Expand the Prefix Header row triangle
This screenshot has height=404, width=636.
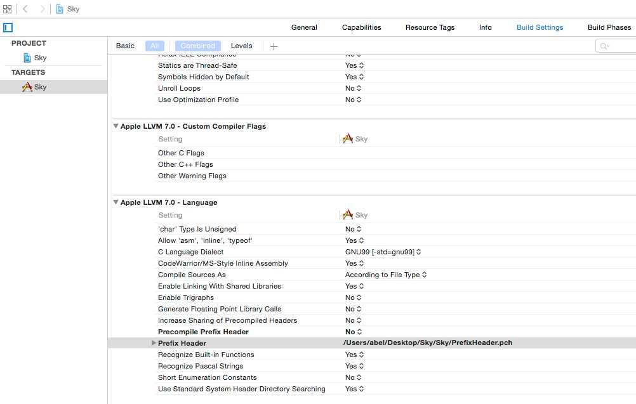click(x=154, y=343)
